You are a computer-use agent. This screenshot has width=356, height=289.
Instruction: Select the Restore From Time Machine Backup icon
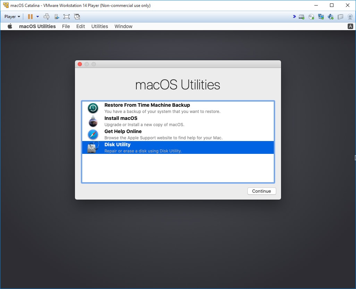point(93,108)
